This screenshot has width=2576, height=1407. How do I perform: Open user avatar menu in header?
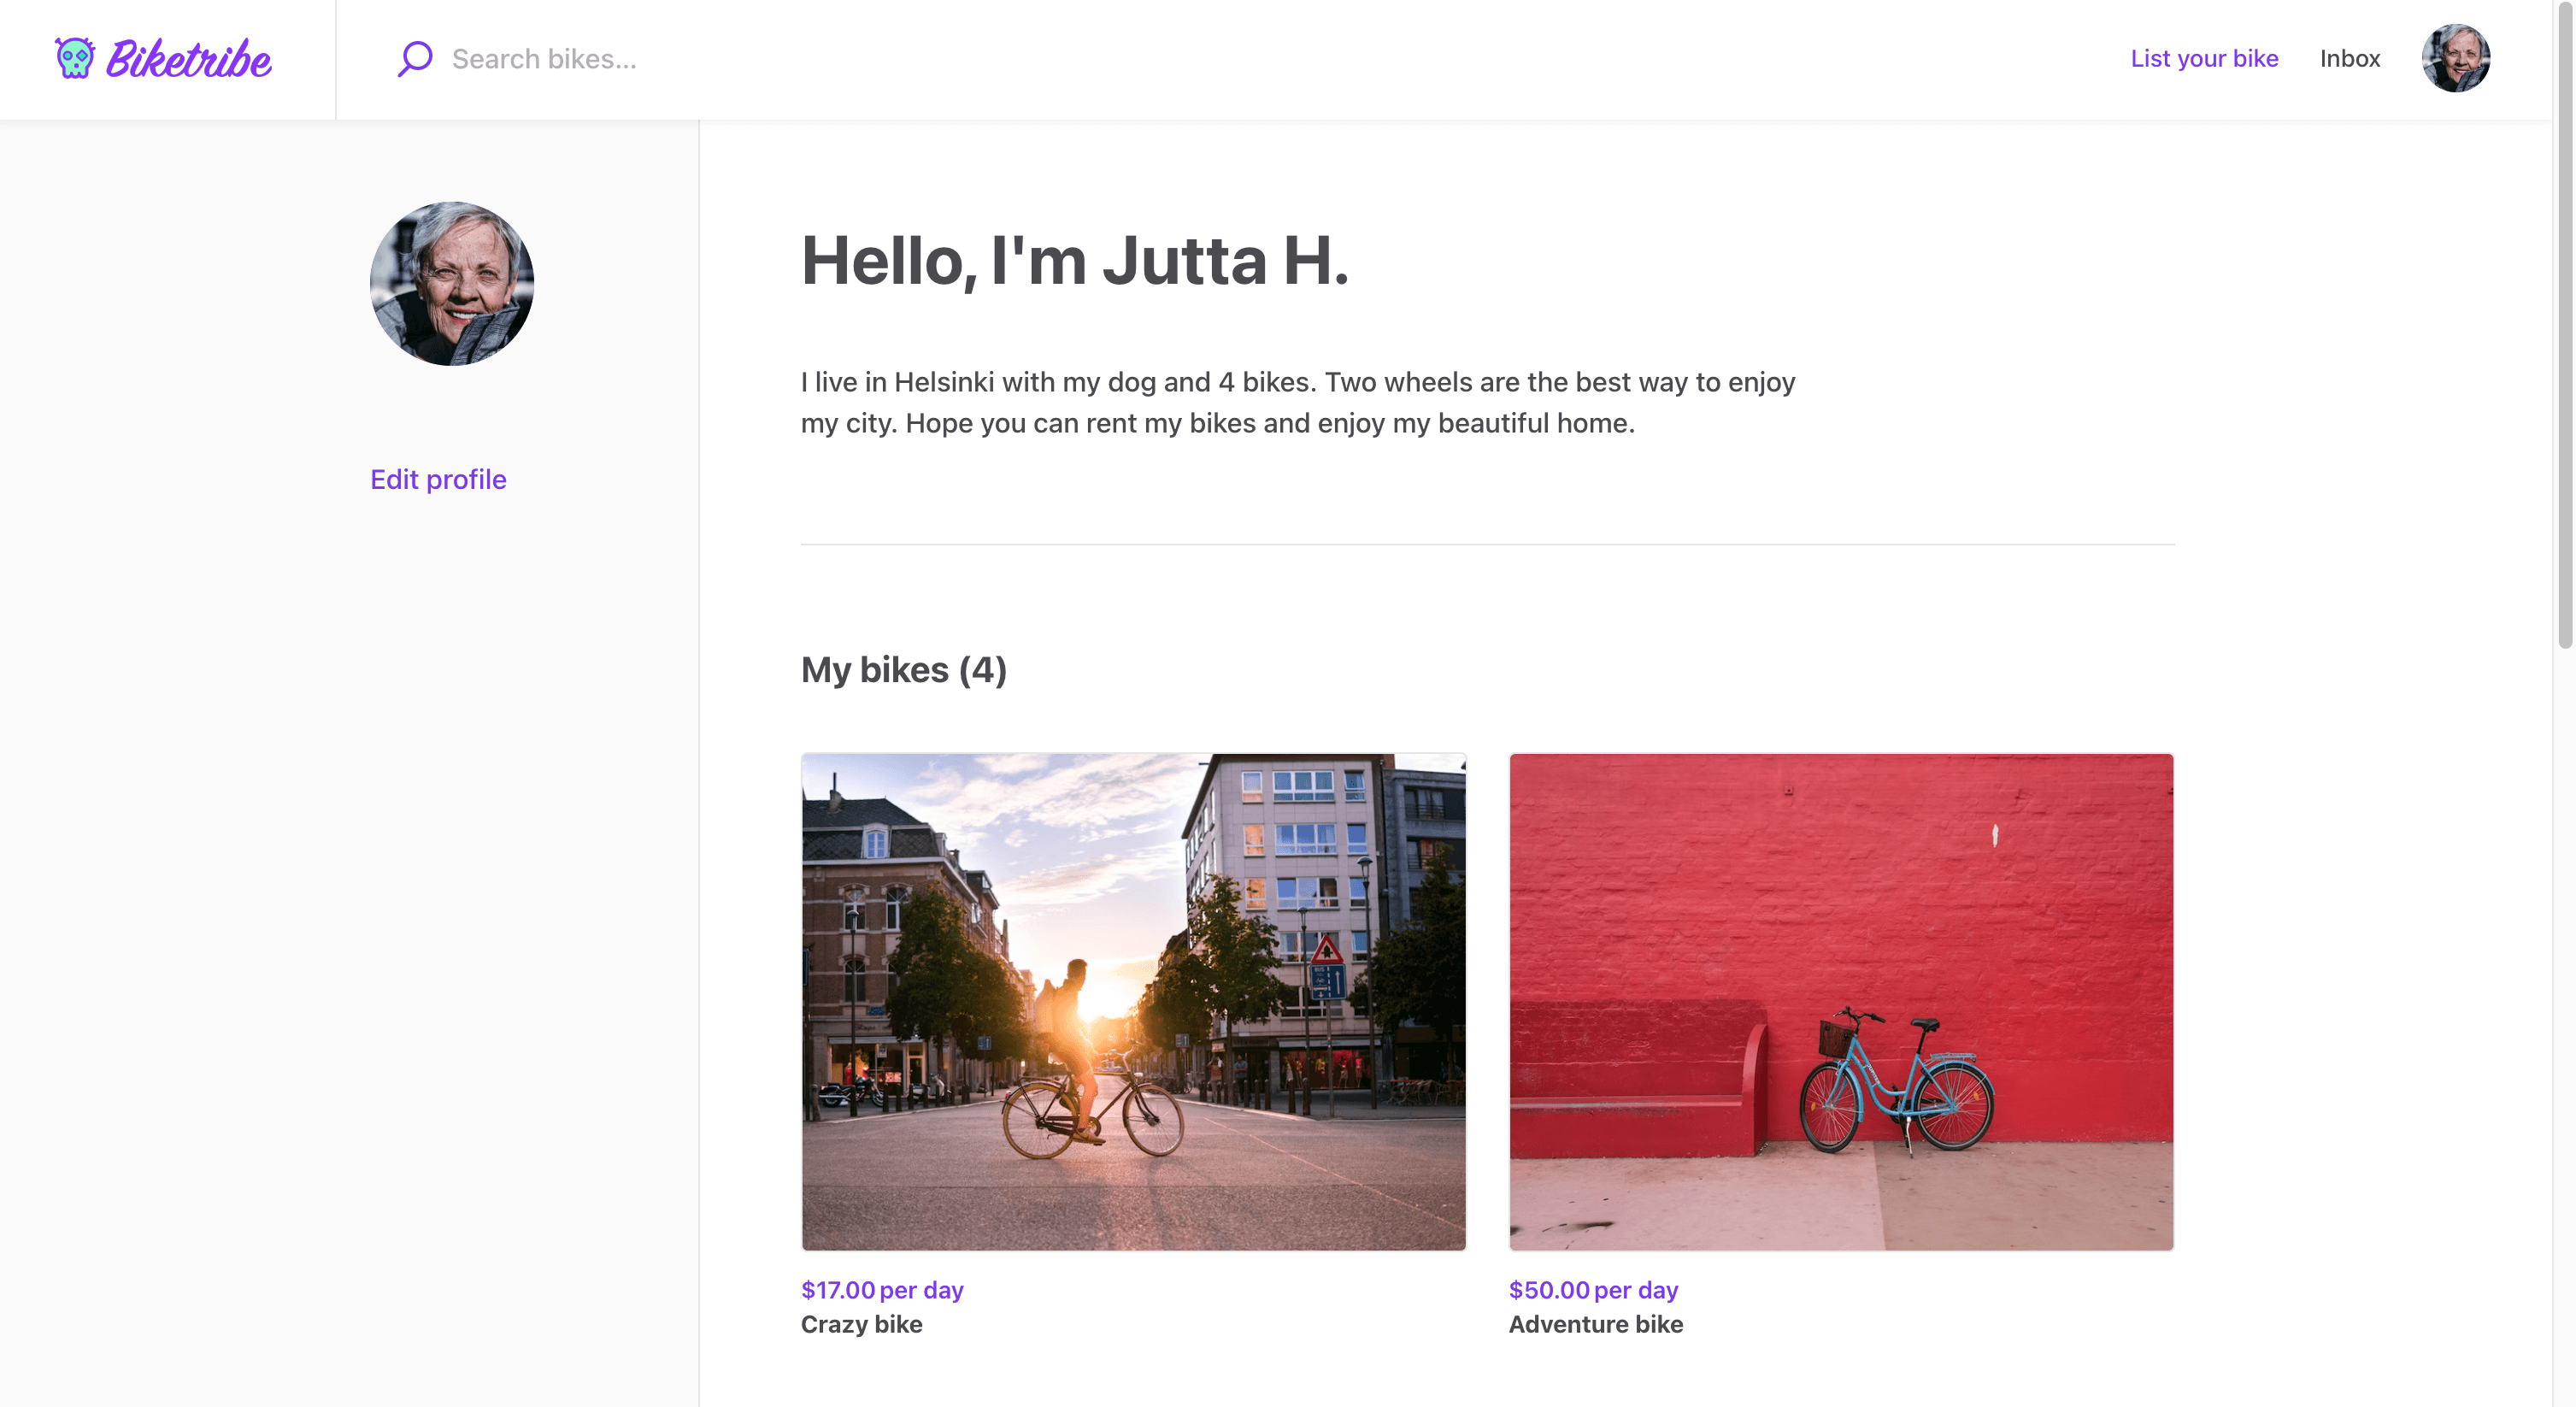(2455, 59)
